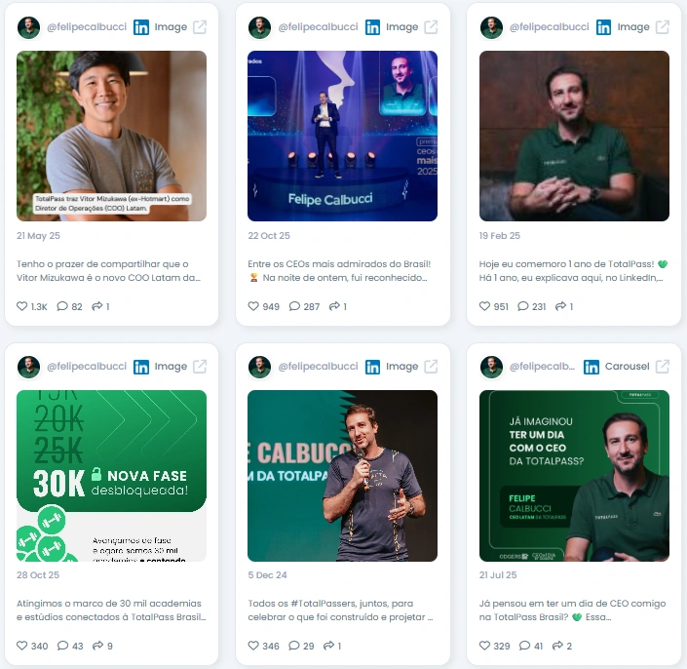Click heart icon with 1.3K likes
Viewport: 687px width, 669px height.
pos(21,306)
